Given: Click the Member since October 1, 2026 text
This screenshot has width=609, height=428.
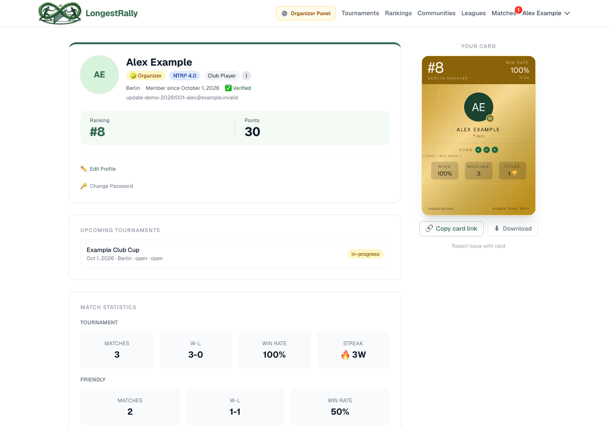Looking at the screenshot, I should click(183, 88).
